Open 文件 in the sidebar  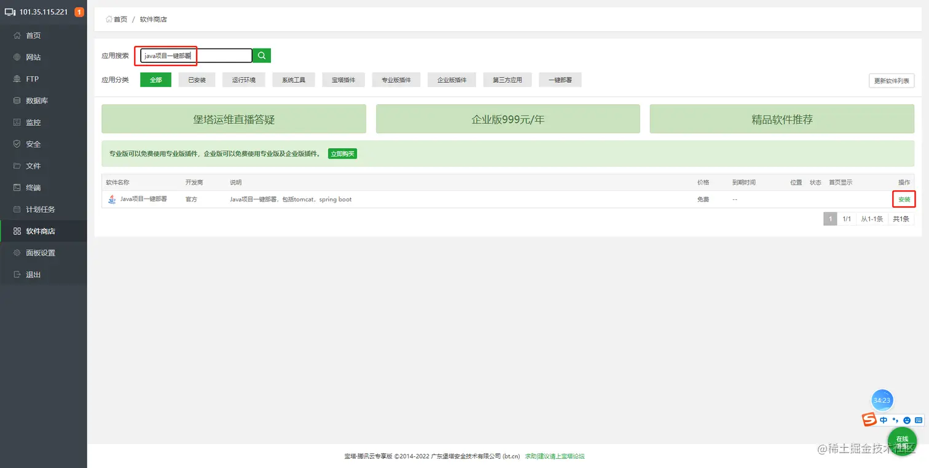point(33,166)
